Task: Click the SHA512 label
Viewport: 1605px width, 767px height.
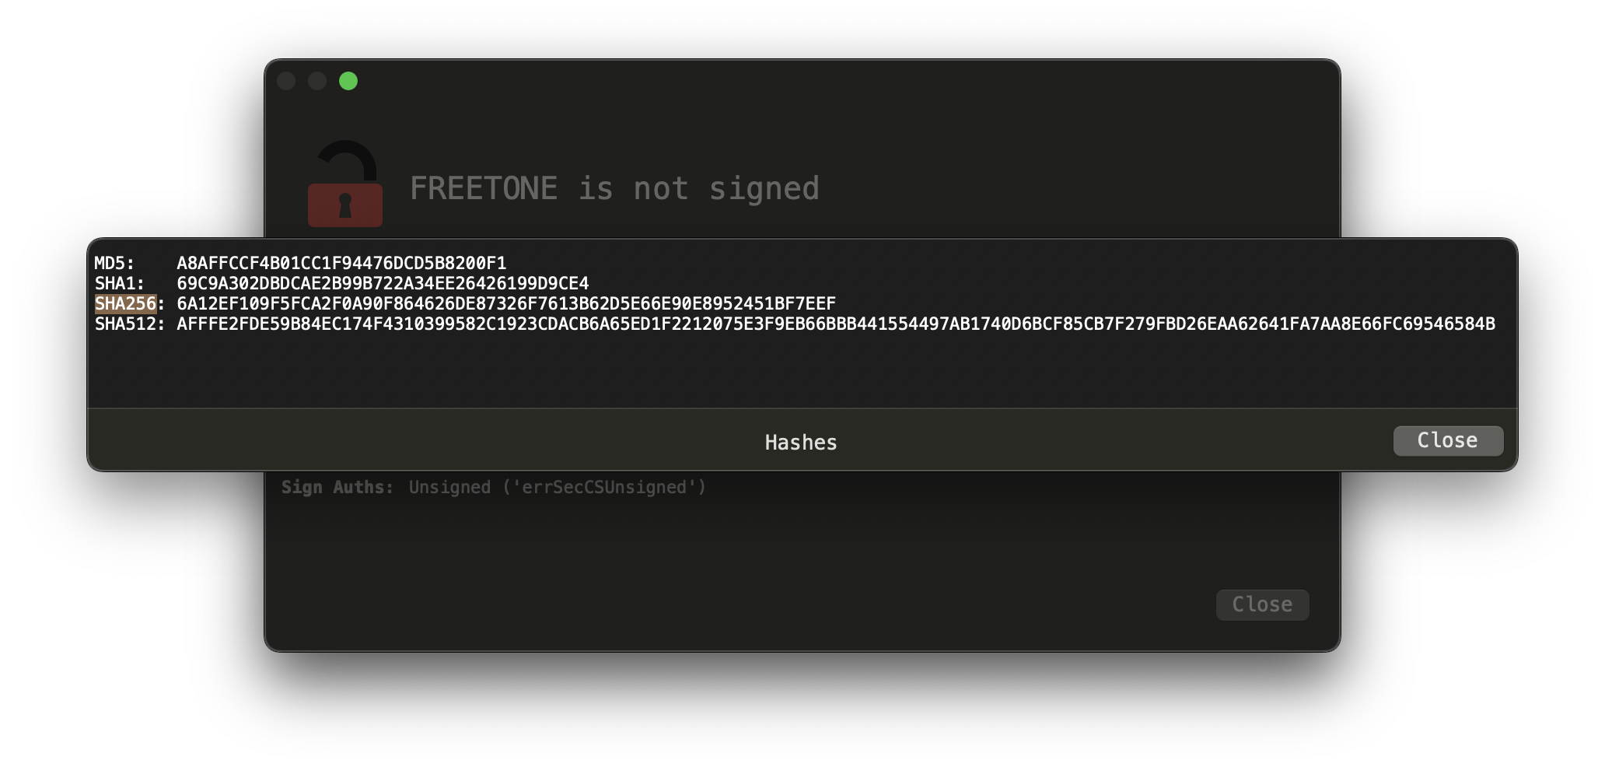Action: pos(129,324)
